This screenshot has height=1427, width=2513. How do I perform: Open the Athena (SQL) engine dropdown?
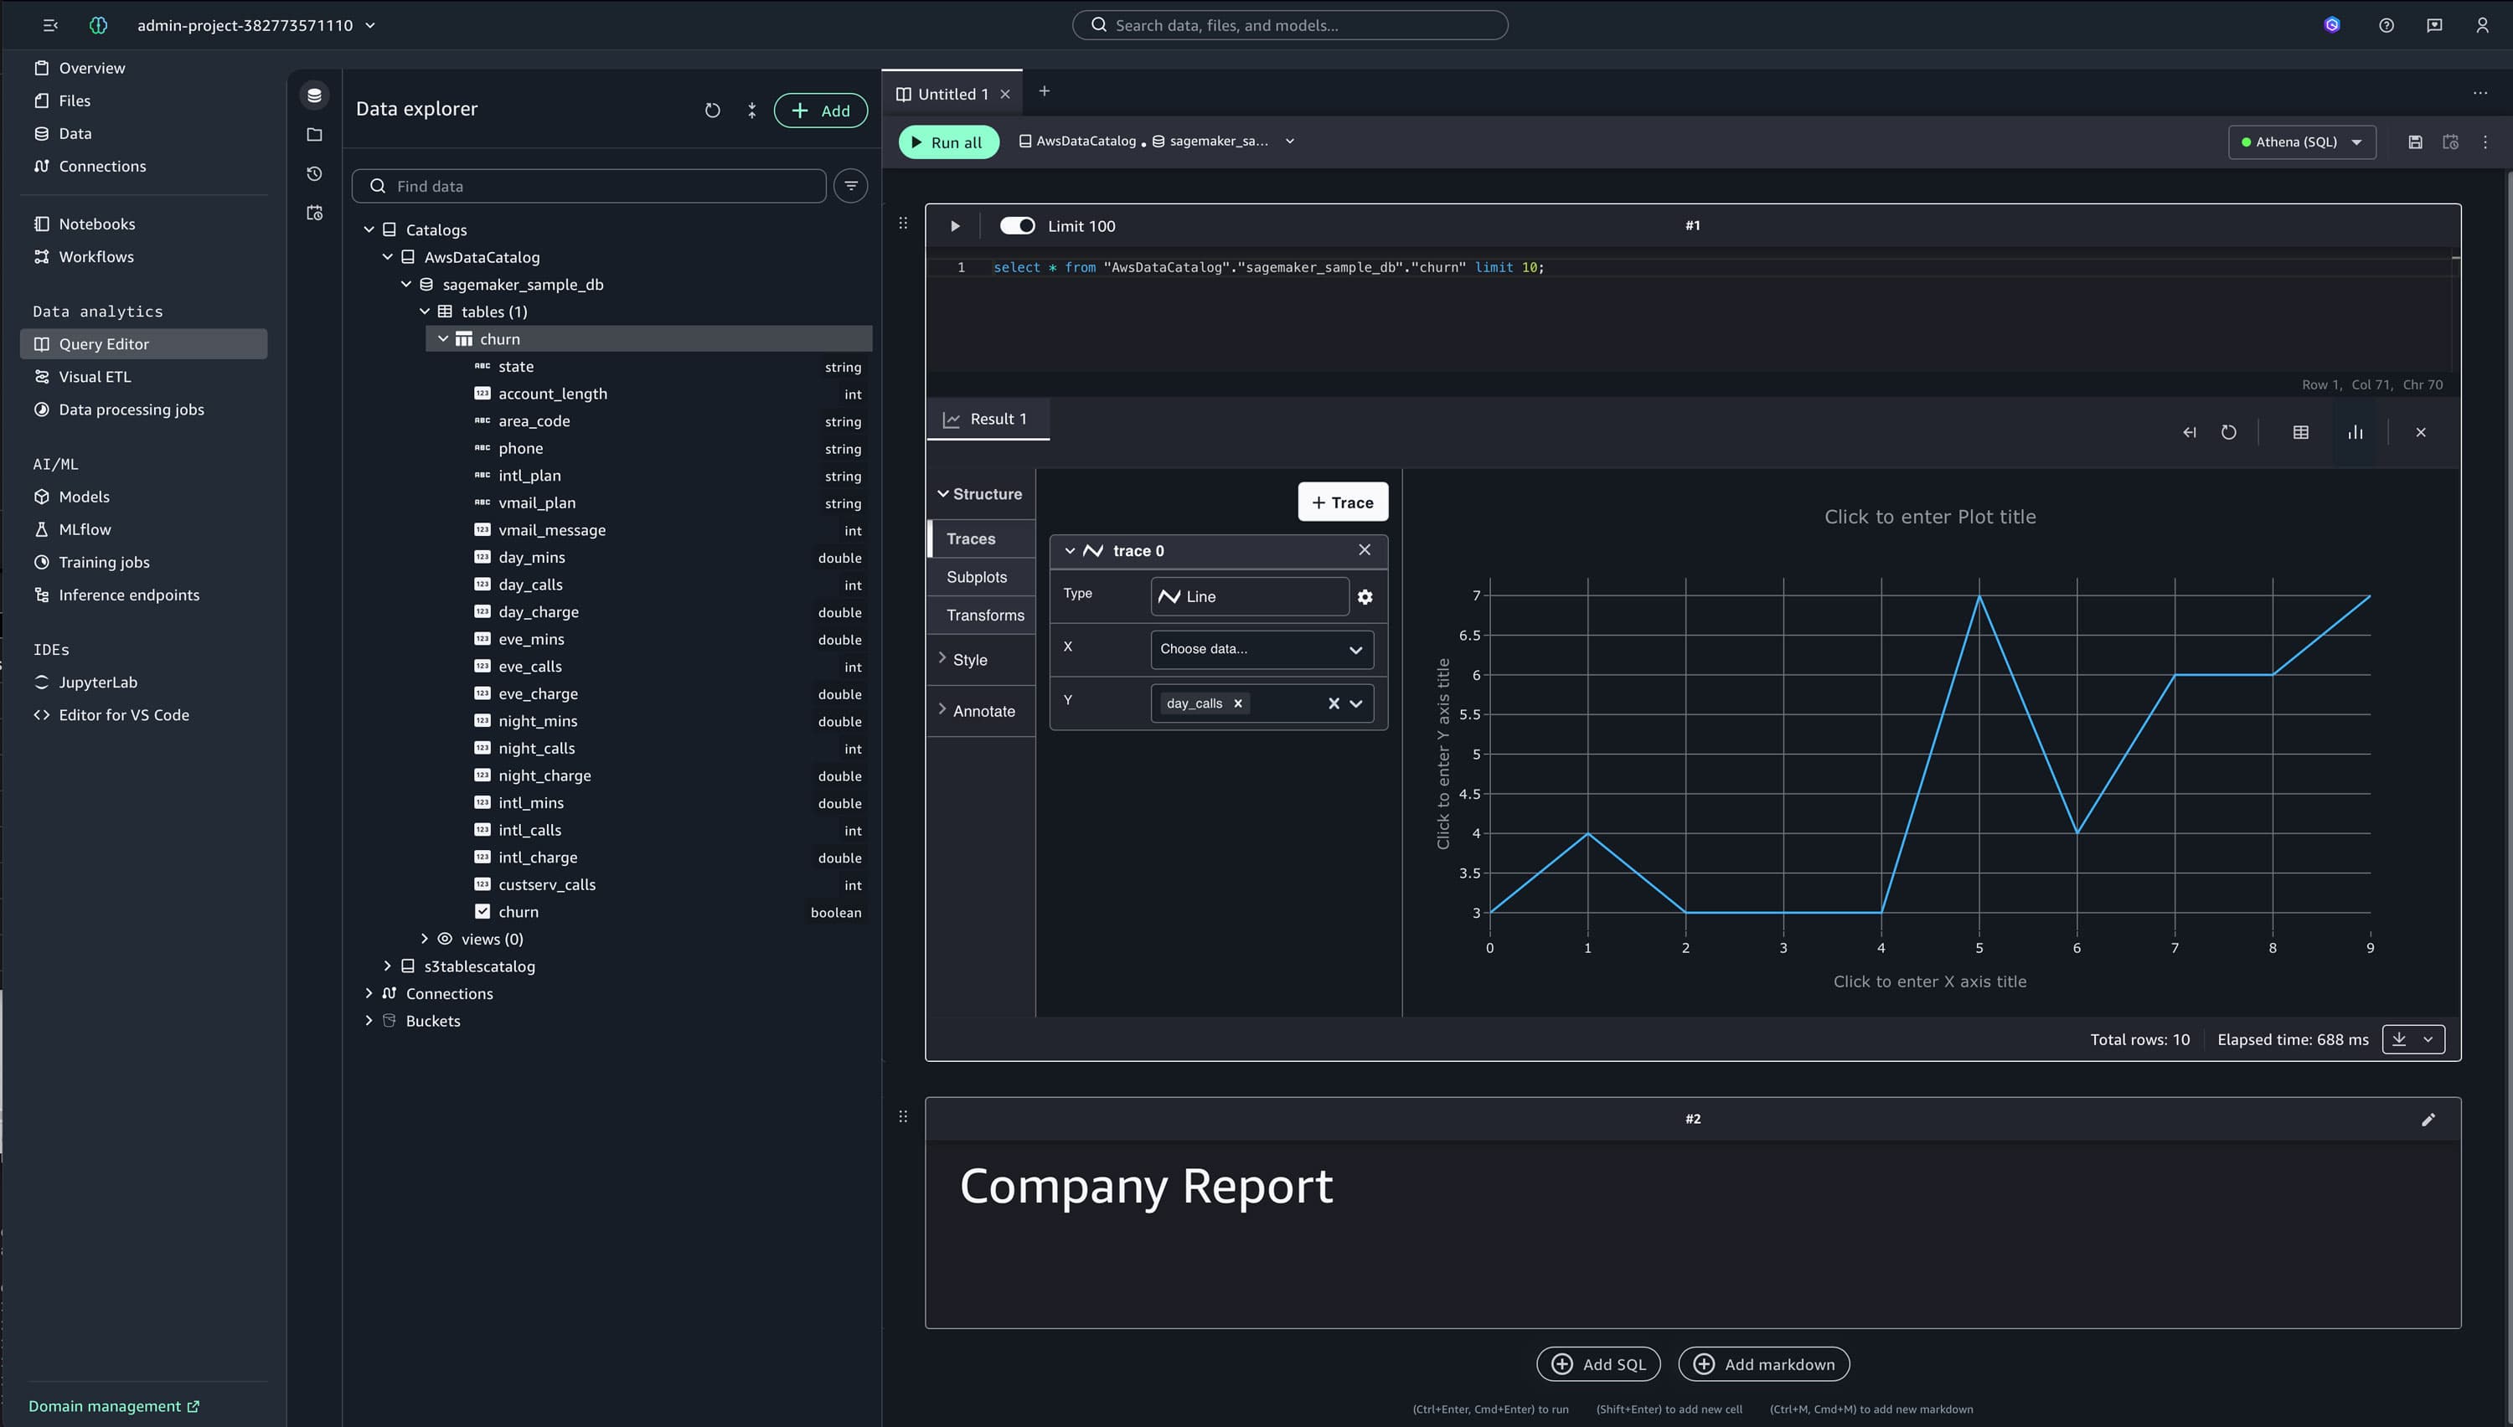click(2301, 142)
